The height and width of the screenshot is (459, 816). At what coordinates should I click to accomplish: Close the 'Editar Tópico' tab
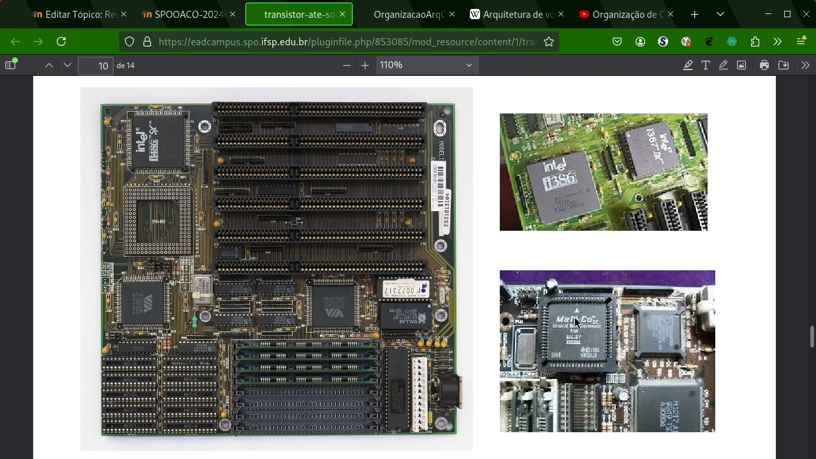tap(123, 14)
